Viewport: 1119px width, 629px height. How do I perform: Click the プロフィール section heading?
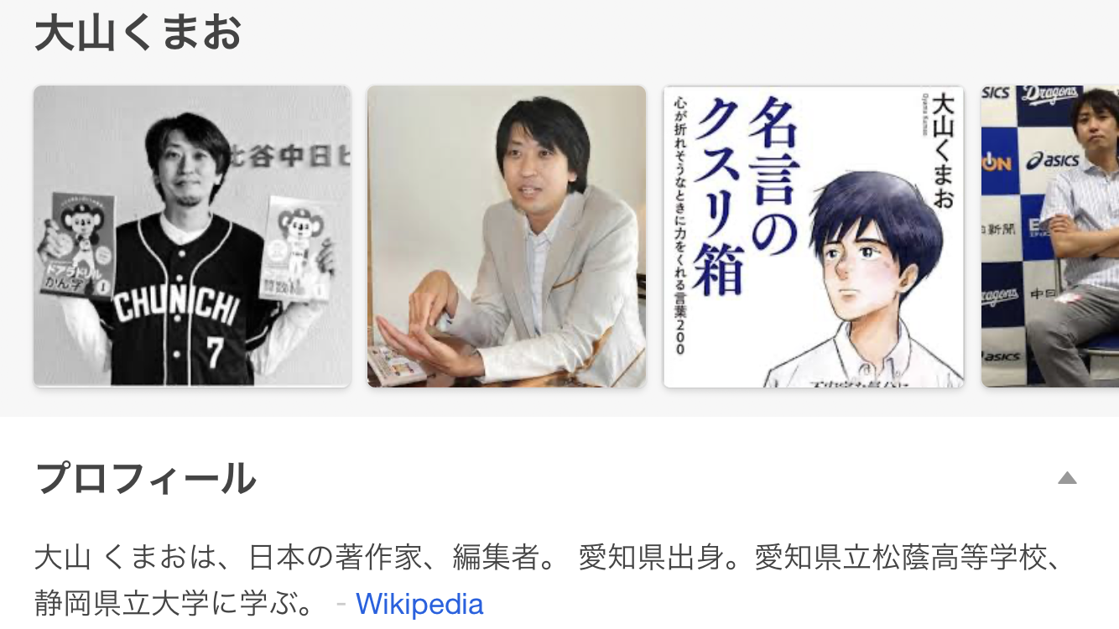146,479
